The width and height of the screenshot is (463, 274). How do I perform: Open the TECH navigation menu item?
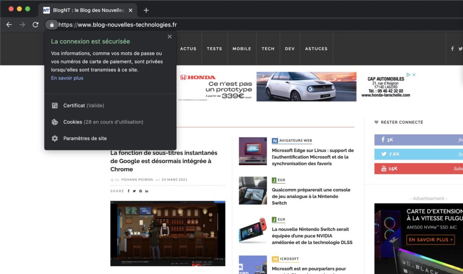point(268,48)
